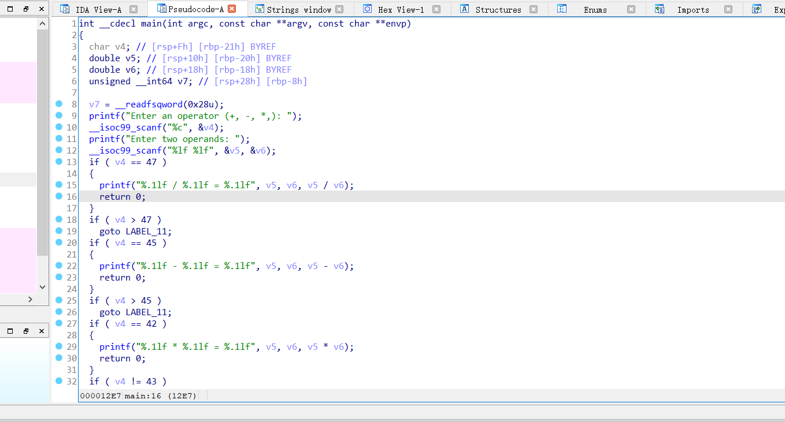
Task: Click the IDA View-A tab icon
Action: click(x=65, y=9)
